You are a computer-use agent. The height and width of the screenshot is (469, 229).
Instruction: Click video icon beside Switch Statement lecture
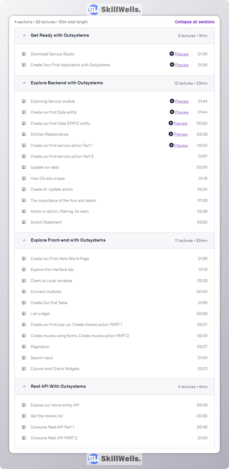(24, 222)
